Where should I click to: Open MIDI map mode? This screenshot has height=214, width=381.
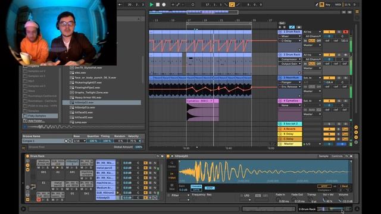tap(338, 4)
